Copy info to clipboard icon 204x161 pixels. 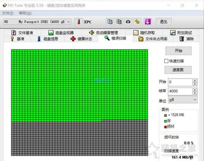[110, 21]
